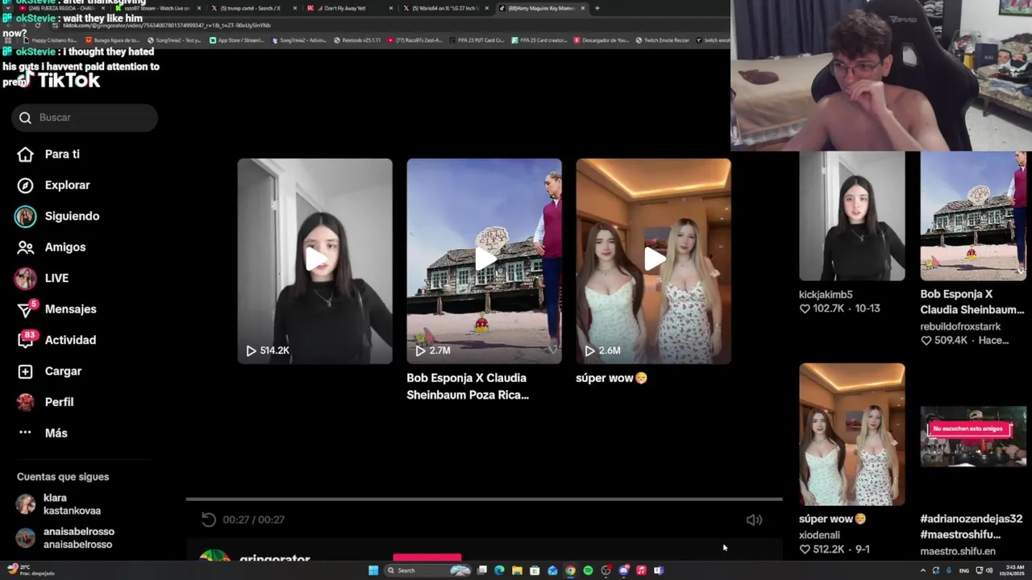The height and width of the screenshot is (580, 1032).
Task: Open Windows Start menu
Action: tap(373, 570)
